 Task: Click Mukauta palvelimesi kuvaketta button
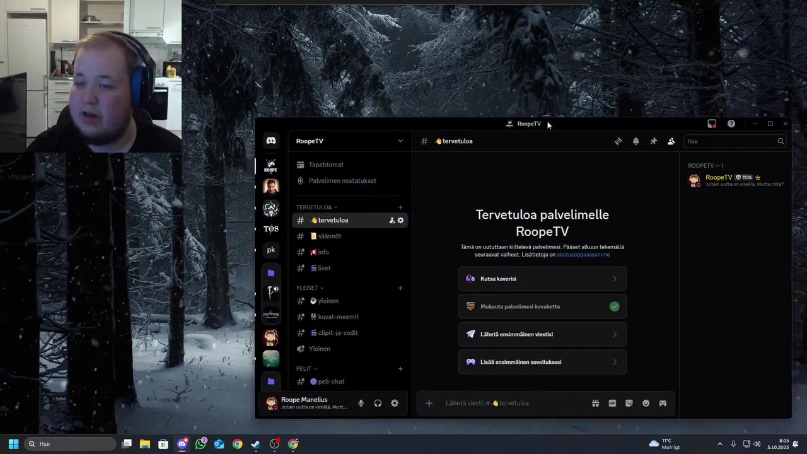[x=542, y=306]
